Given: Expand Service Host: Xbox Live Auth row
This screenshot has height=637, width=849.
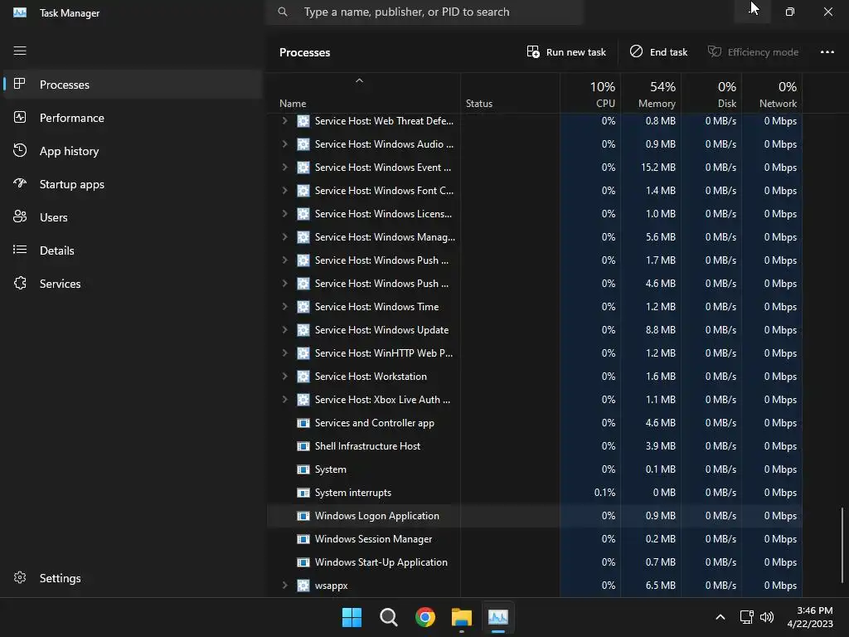Looking at the screenshot, I should pos(284,400).
